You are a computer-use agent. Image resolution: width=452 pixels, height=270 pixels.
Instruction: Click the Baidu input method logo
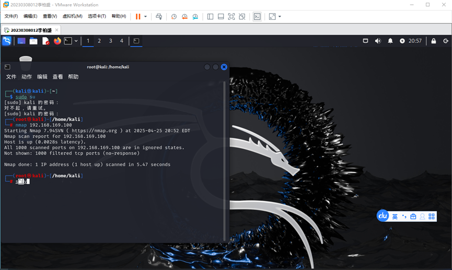coord(383,216)
